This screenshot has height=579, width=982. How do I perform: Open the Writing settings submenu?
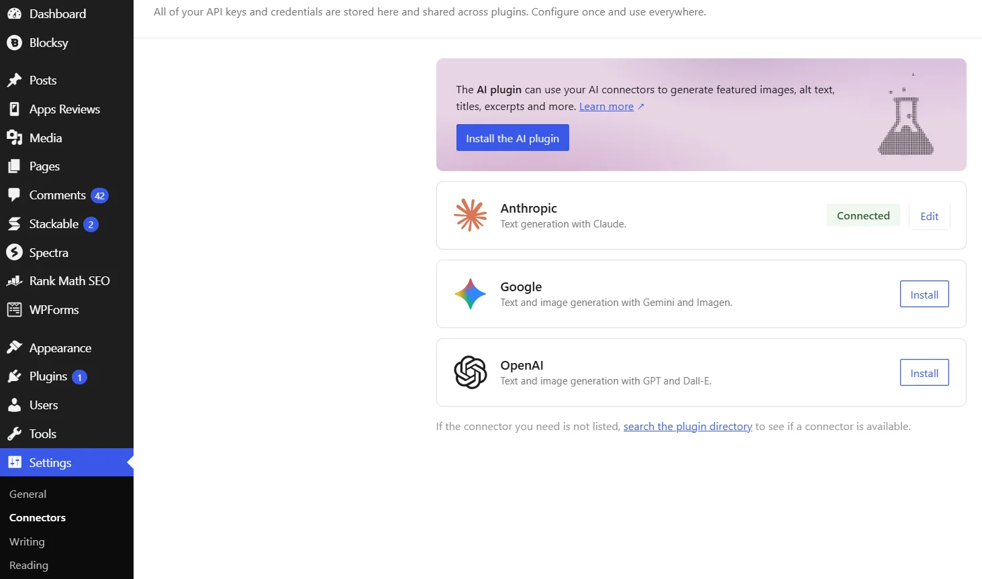pyautogui.click(x=27, y=541)
